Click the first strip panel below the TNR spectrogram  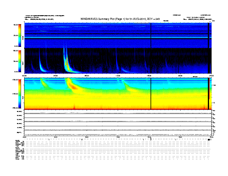pos(118,112)
